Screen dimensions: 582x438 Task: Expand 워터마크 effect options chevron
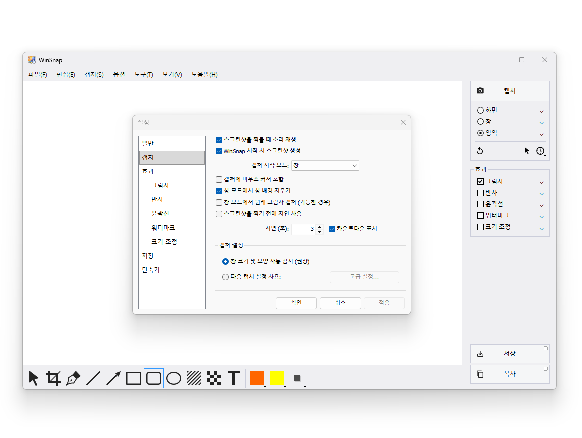(541, 217)
